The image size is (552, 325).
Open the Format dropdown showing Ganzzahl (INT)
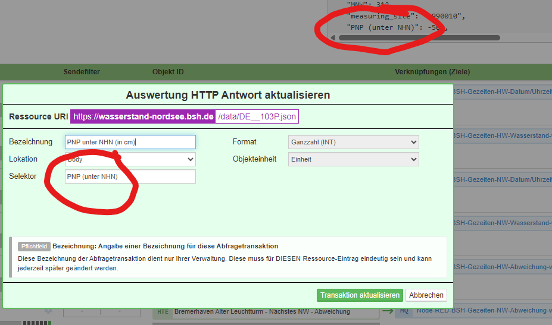353,142
